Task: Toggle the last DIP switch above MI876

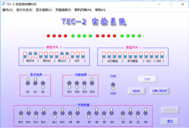Action: click(36, 55)
